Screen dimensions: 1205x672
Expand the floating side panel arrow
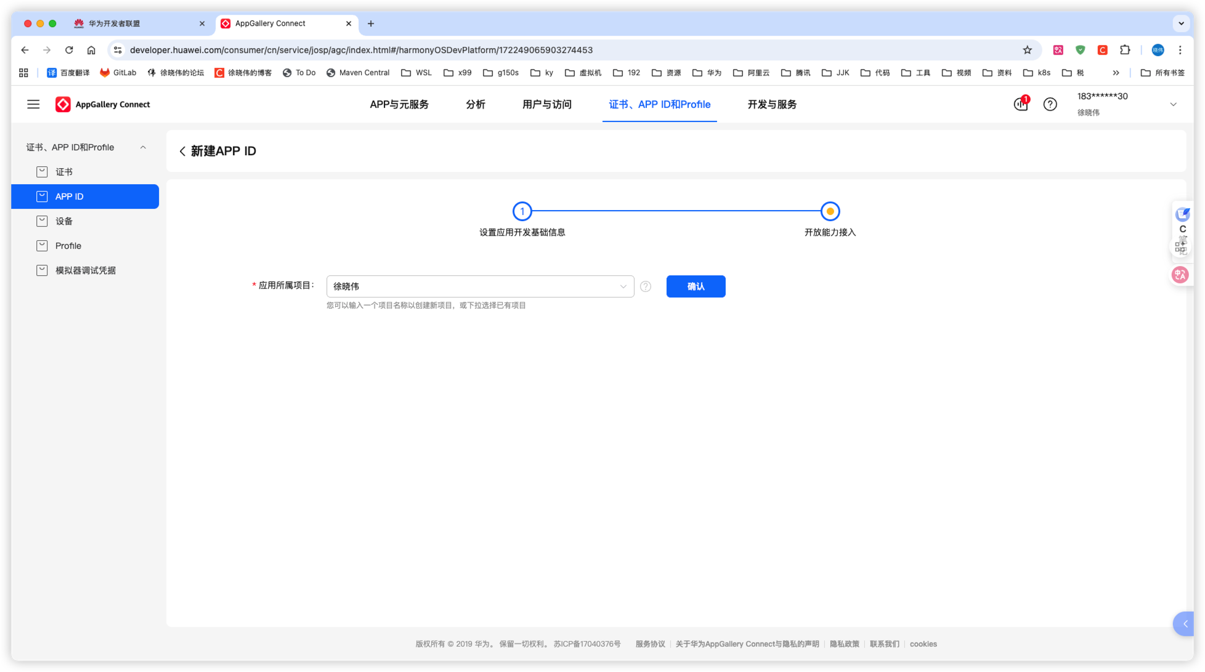click(x=1185, y=624)
